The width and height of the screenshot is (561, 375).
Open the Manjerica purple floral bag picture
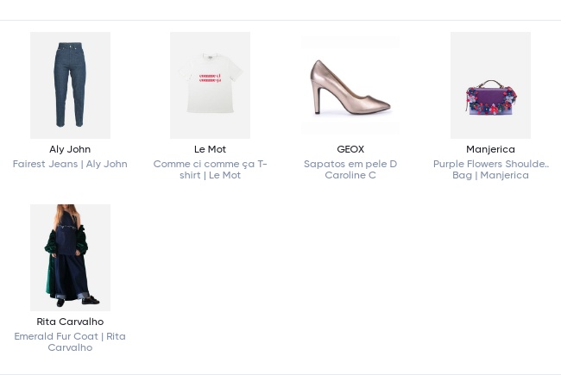(x=490, y=85)
